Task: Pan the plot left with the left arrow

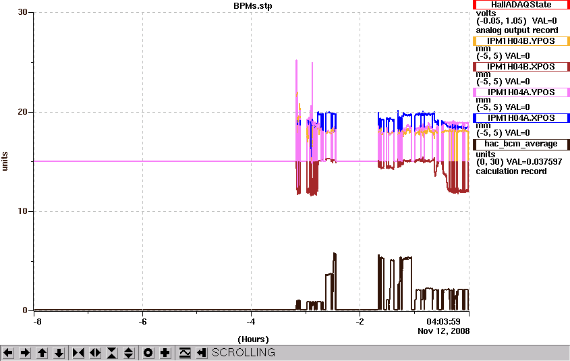Action: [8, 353]
